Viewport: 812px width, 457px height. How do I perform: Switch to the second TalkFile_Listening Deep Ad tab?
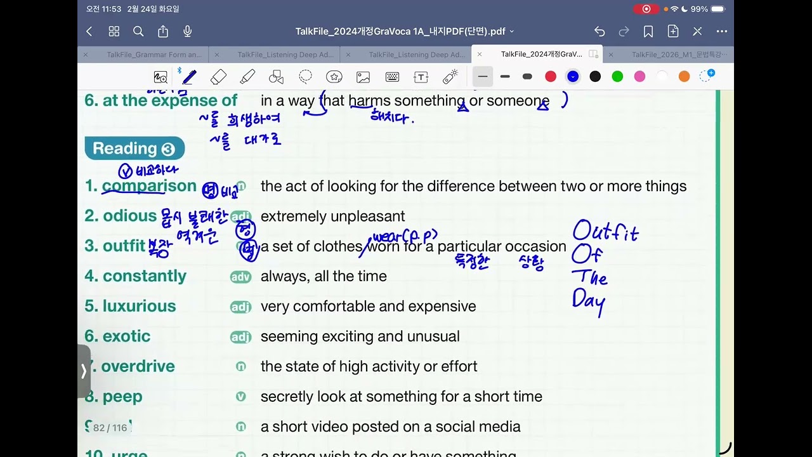coord(417,55)
